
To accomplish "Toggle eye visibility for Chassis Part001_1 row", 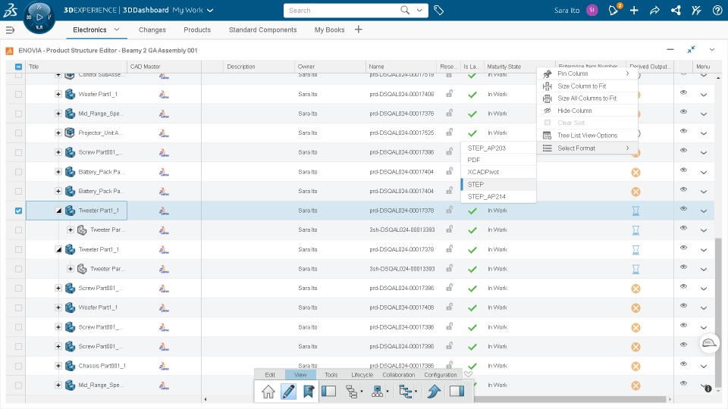I will click(683, 364).
